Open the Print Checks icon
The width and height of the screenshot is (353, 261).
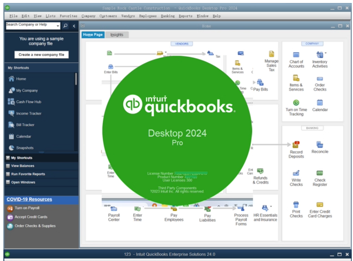[x=295, y=208]
